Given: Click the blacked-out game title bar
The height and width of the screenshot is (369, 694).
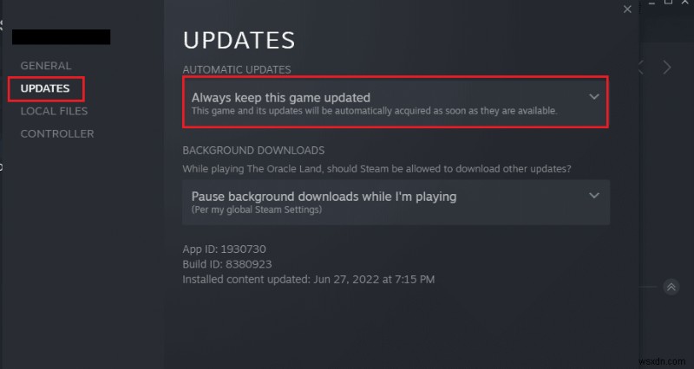Looking at the screenshot, I should point(61,37).
